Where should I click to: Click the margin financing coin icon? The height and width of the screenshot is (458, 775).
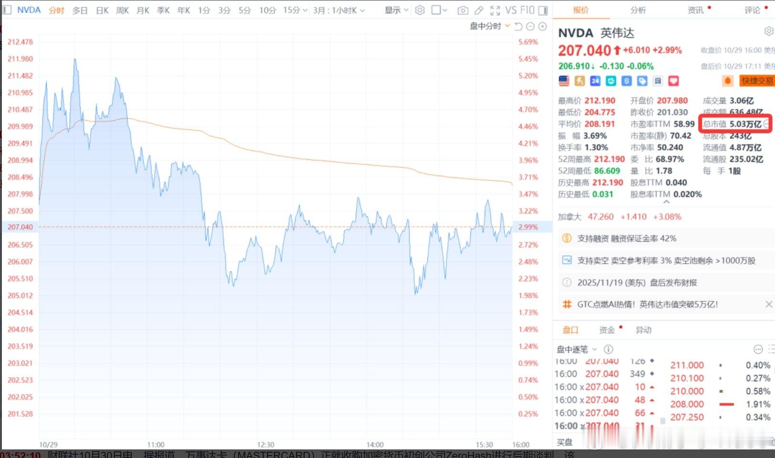(567, 238)
